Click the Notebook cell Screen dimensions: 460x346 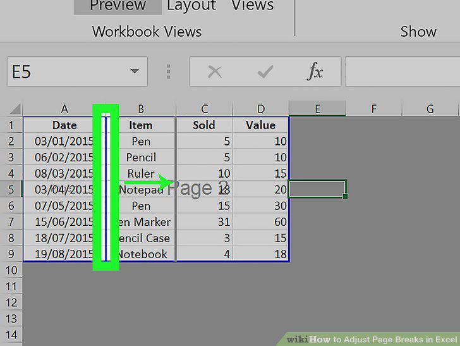(x=141, y=254)
